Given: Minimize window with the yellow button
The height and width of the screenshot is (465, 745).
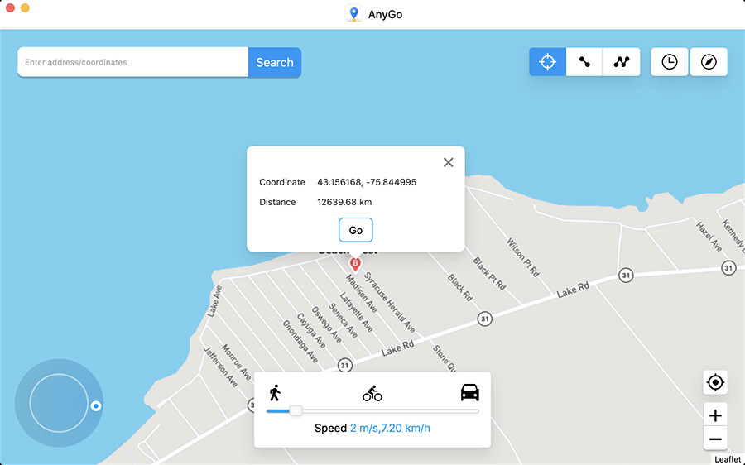Looking at the screenshot, I should (x=25, y=7).
